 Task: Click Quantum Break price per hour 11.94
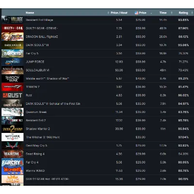point(119,112)
